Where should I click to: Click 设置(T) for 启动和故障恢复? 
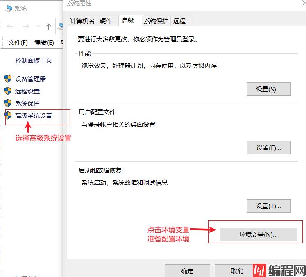tap(268, 206)
